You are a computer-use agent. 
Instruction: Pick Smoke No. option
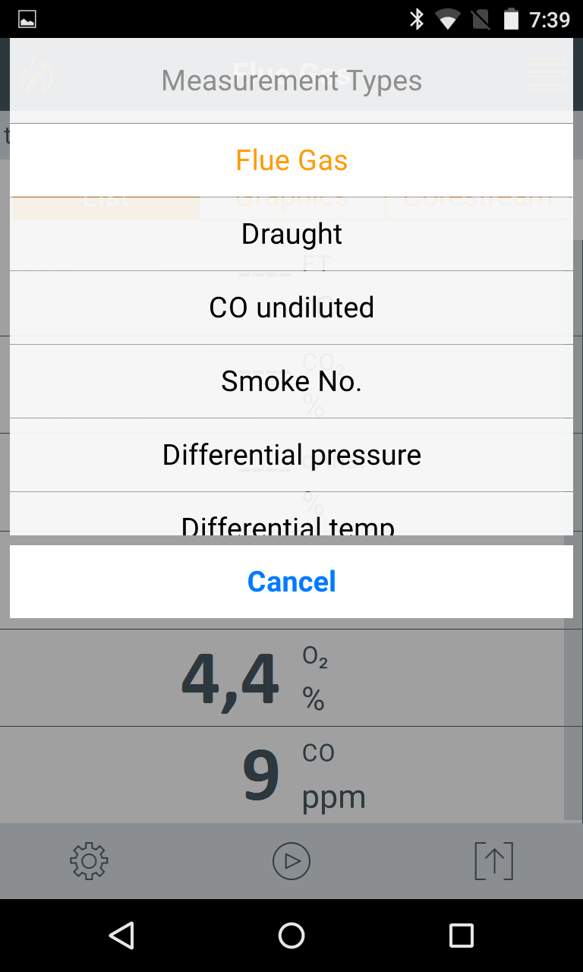tap(291, 381)
